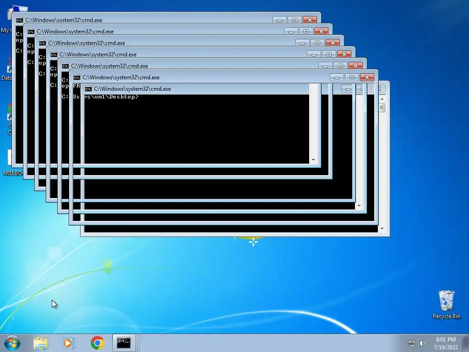Screen dimensions: 469x352
Task: Open system menu icon of sixth cmd window from top
Action: 77,77
